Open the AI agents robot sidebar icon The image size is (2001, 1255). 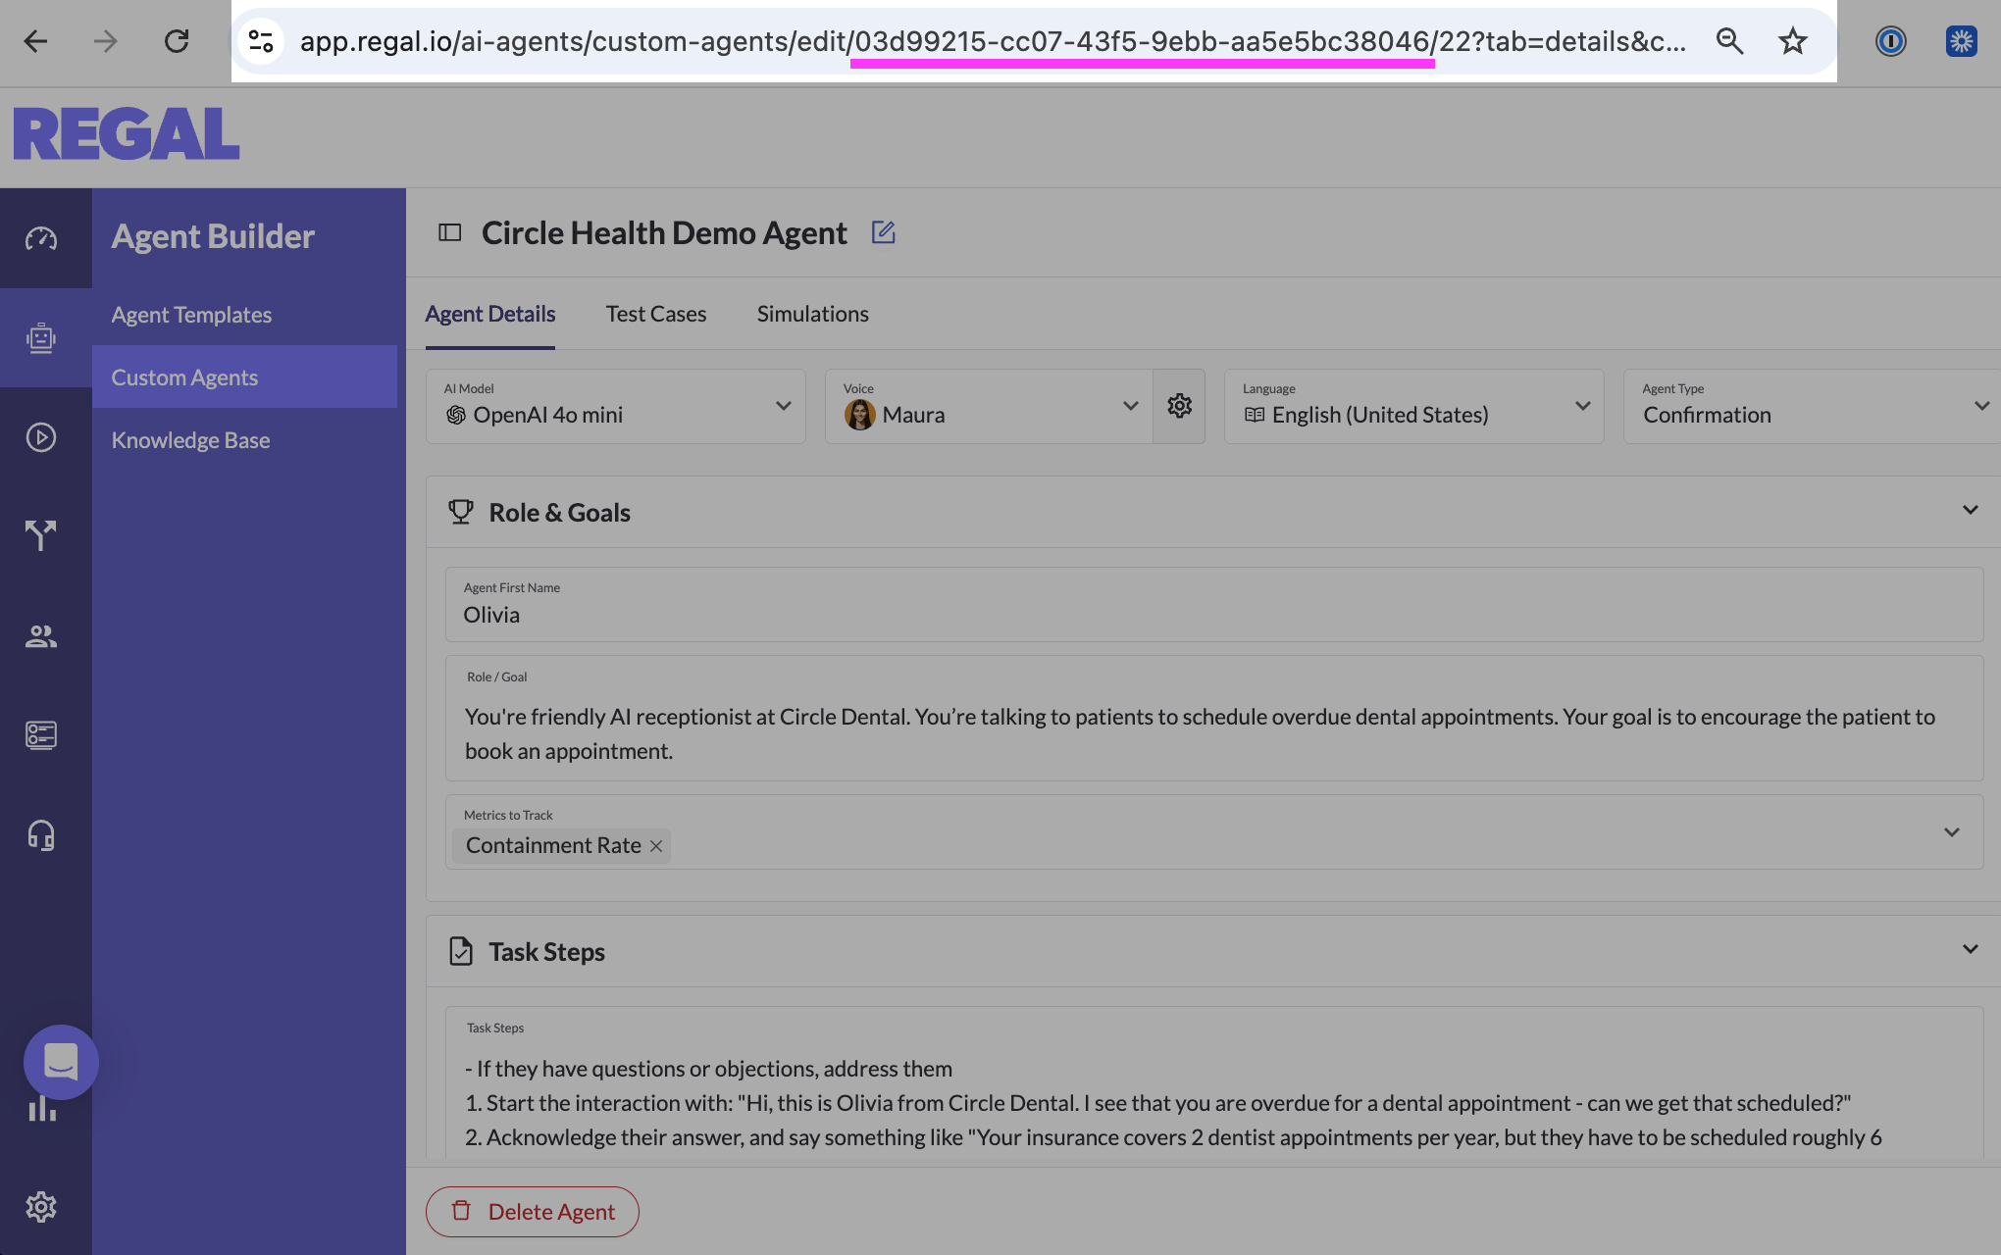coord(41,337)
